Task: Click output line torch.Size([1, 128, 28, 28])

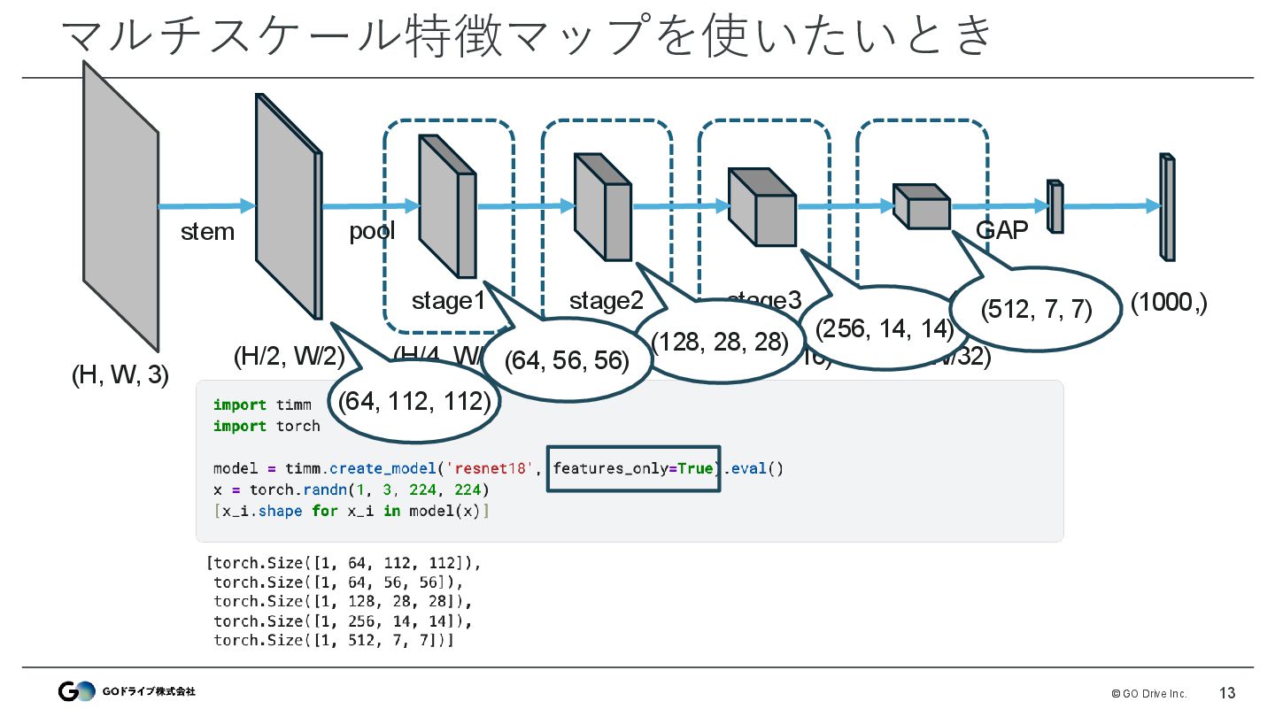Action: tap(344, 602)
